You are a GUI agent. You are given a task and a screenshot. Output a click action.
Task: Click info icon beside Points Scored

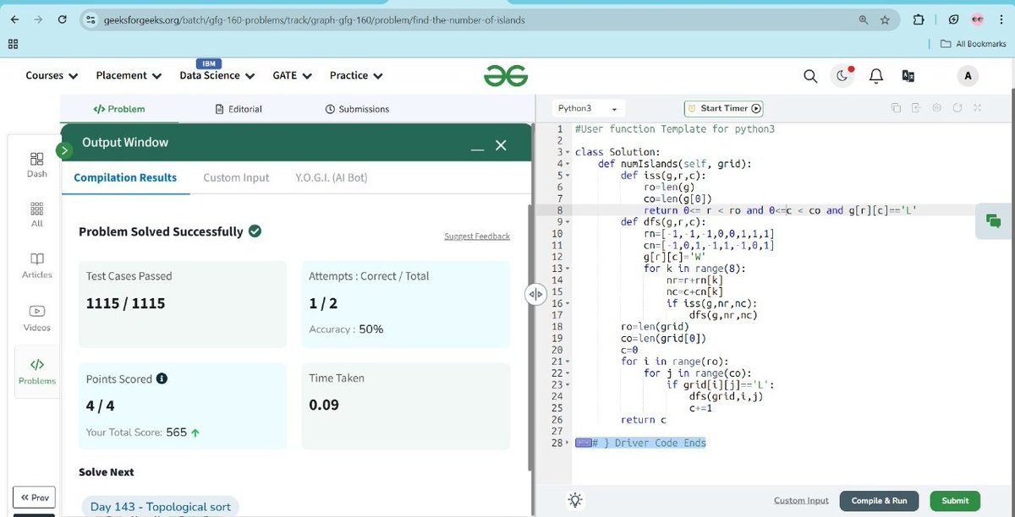point(162,379)
